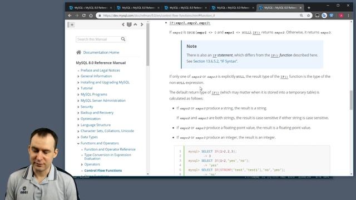Close the first MySQL browser tab

click(111, 8)
